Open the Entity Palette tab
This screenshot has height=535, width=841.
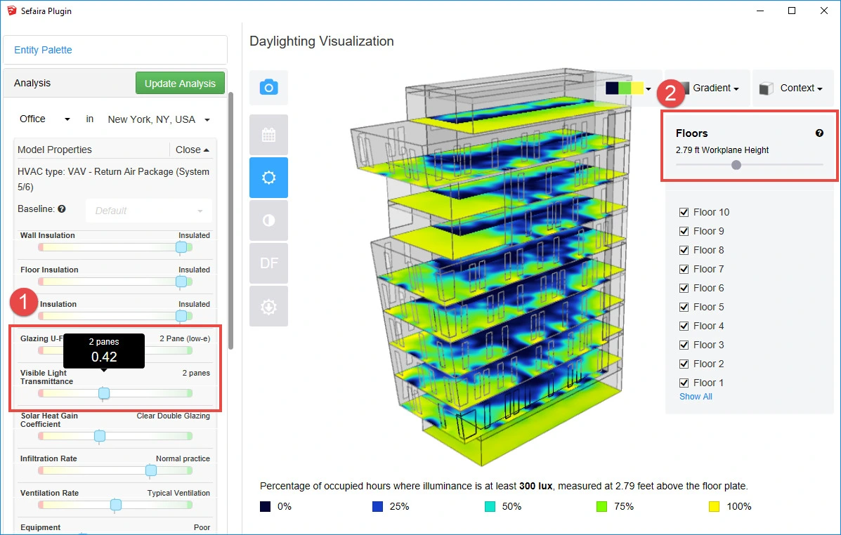[43, 51]
